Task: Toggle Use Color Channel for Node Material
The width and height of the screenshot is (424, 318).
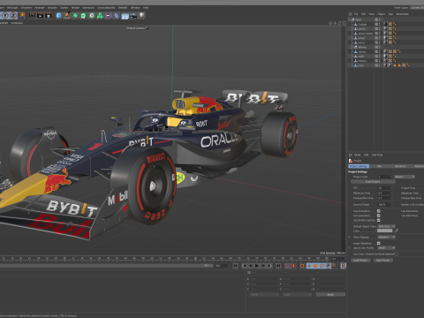Action: (x=397, y=254)
